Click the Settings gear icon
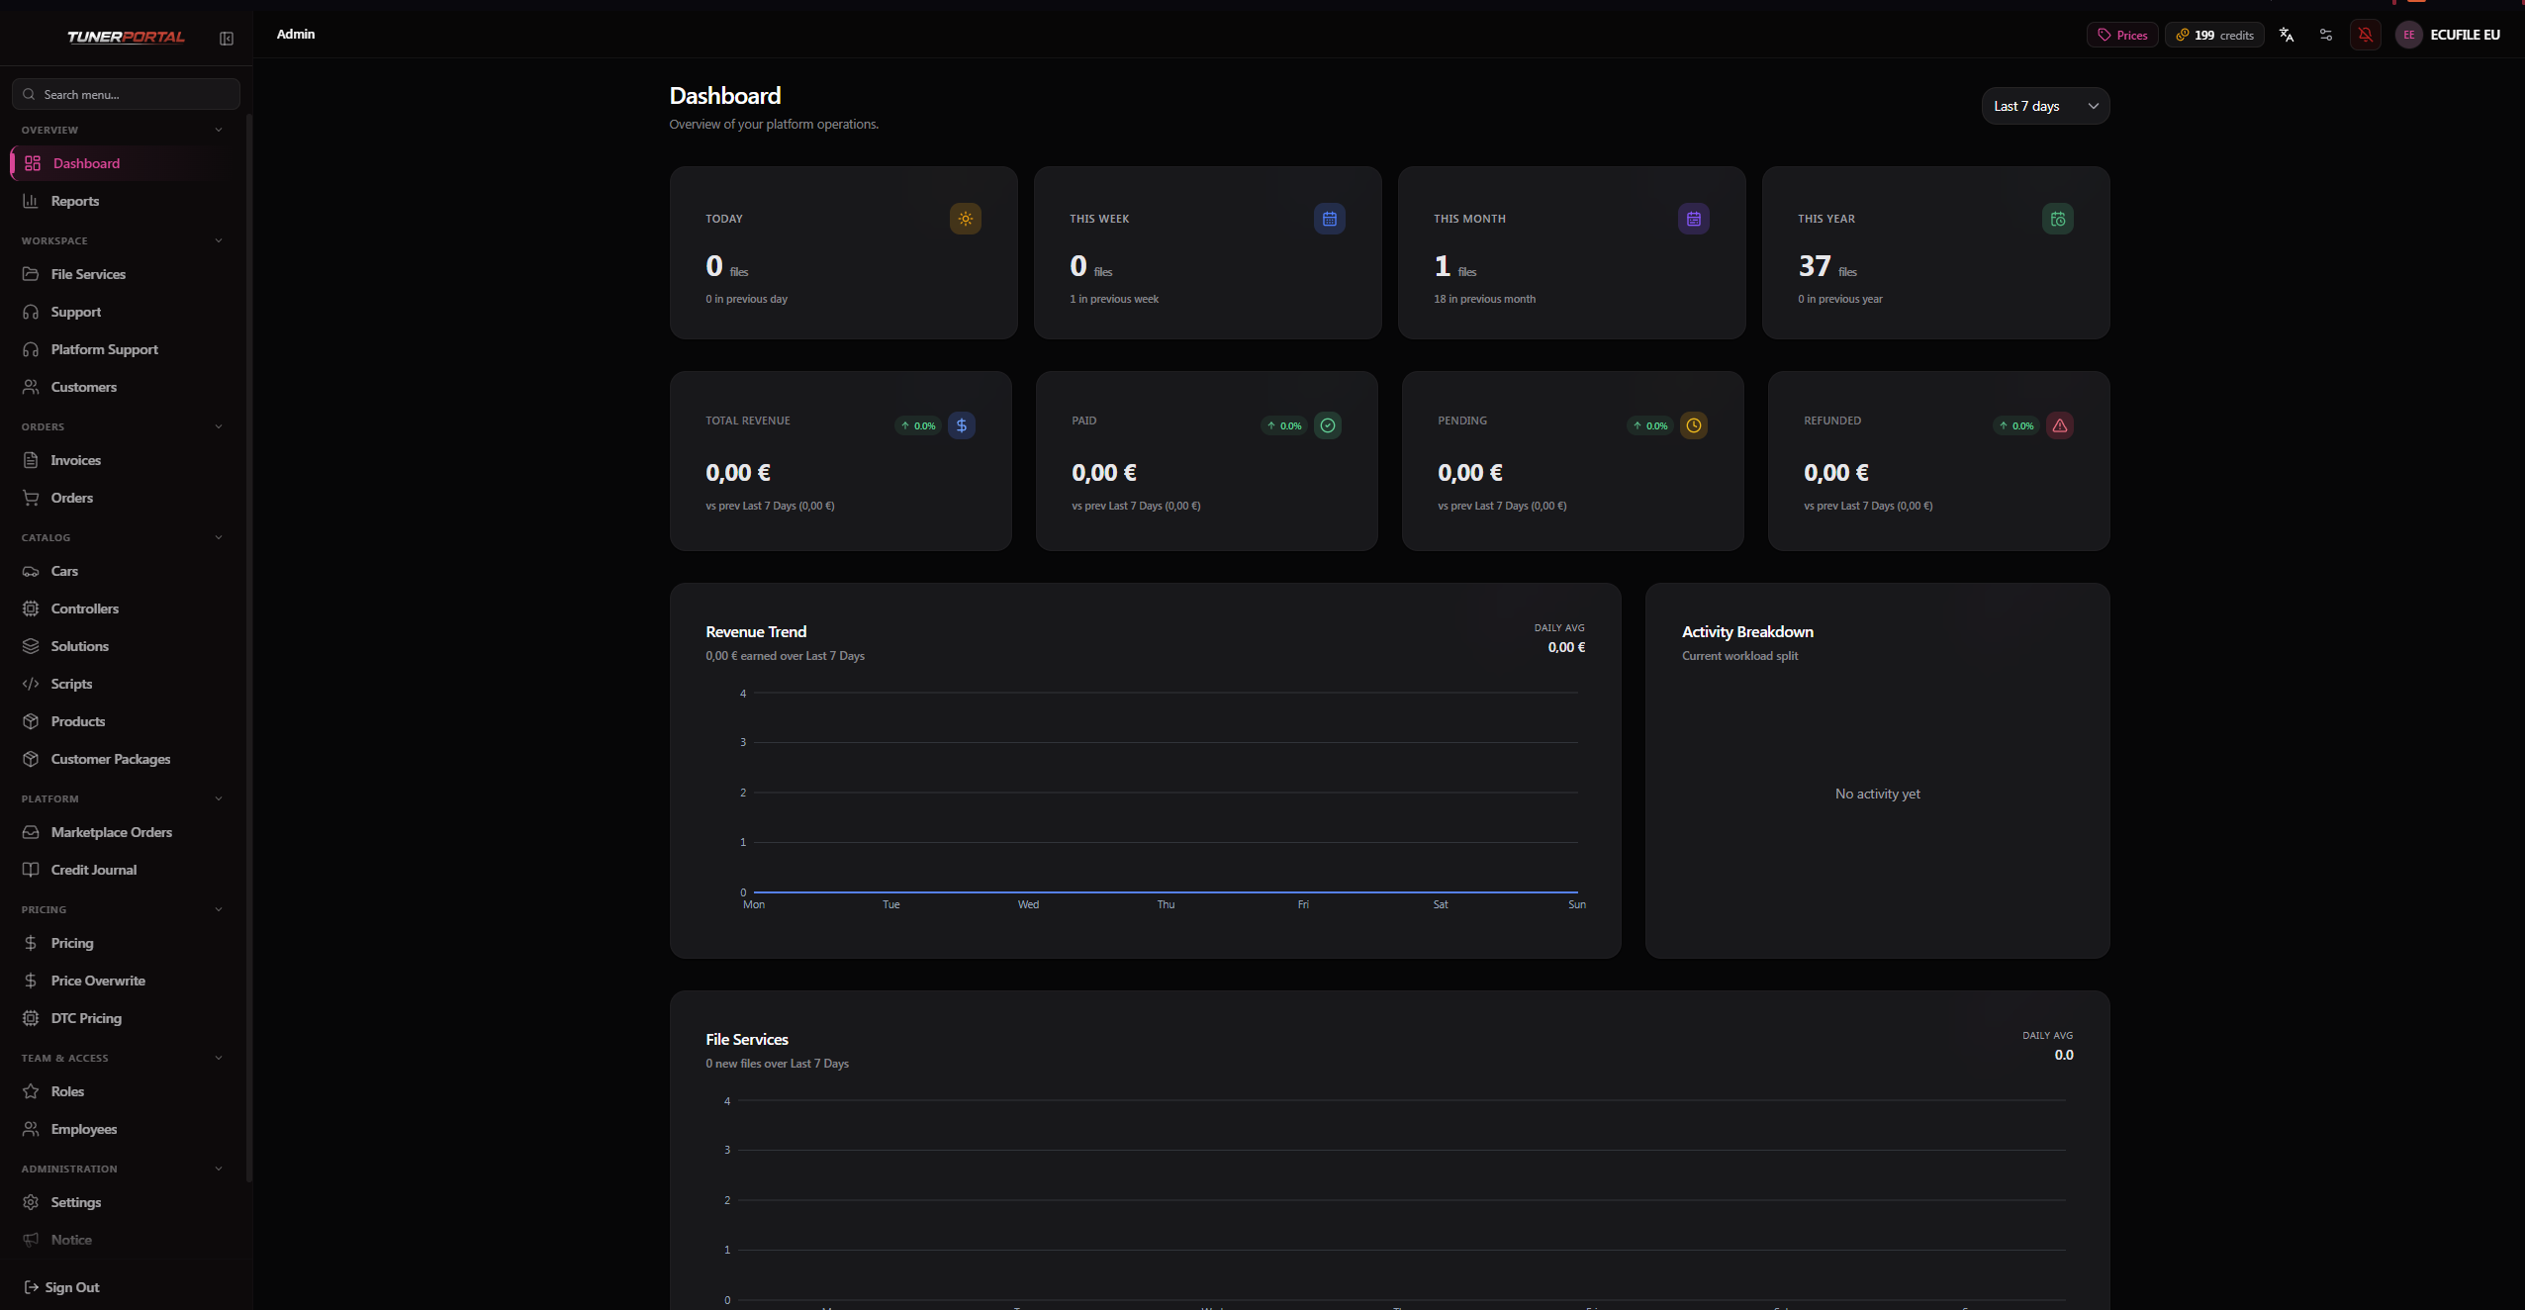This screenshot has width=2525, height=1310. 31,1202
